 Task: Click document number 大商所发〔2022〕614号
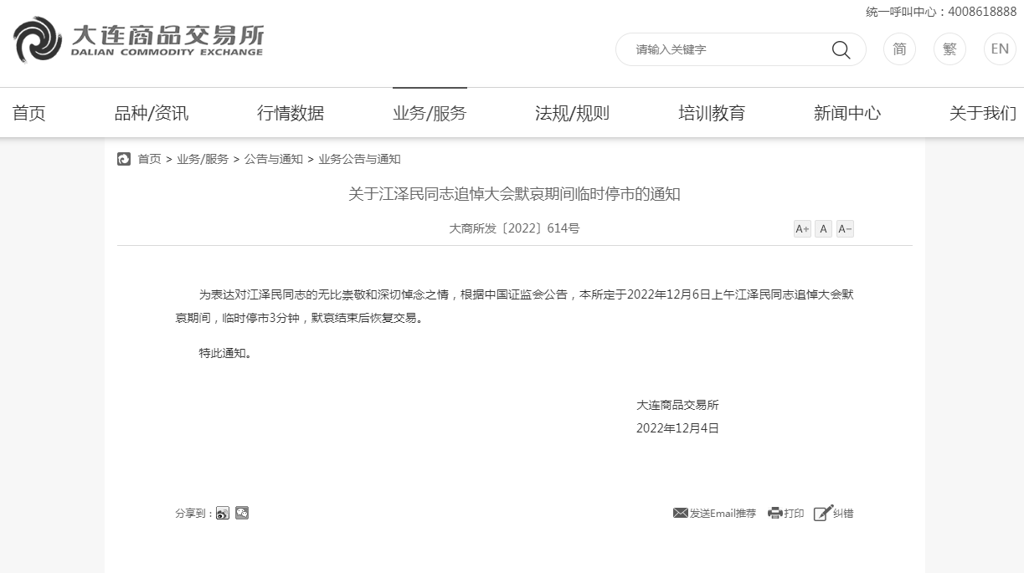coord(514,228)
